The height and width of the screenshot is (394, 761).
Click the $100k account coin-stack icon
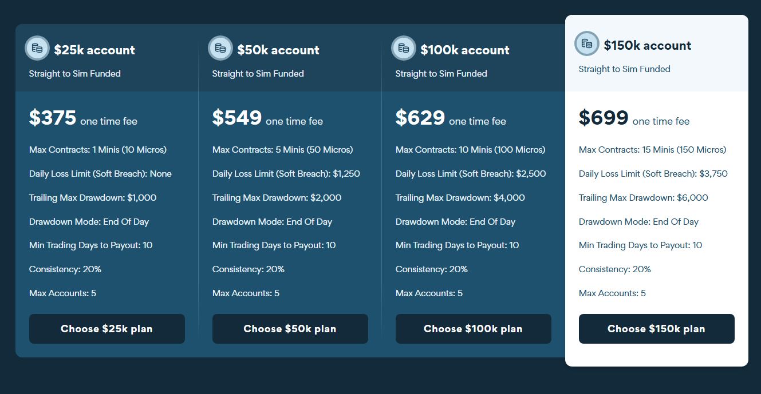tap(404, 48)
